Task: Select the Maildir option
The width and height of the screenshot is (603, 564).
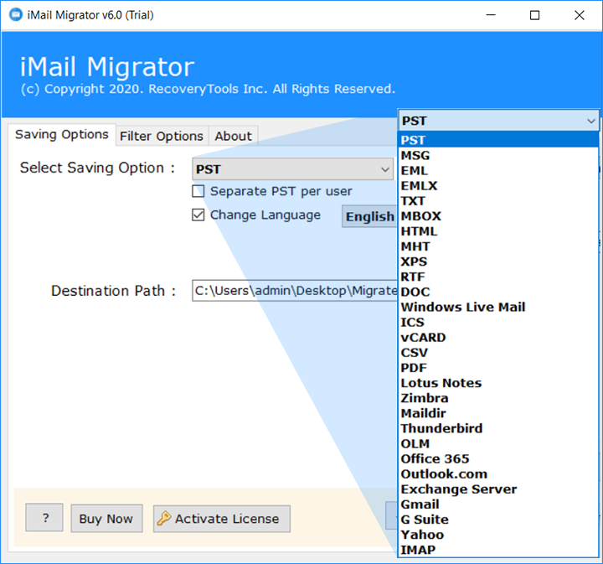Action: (498, 413)
